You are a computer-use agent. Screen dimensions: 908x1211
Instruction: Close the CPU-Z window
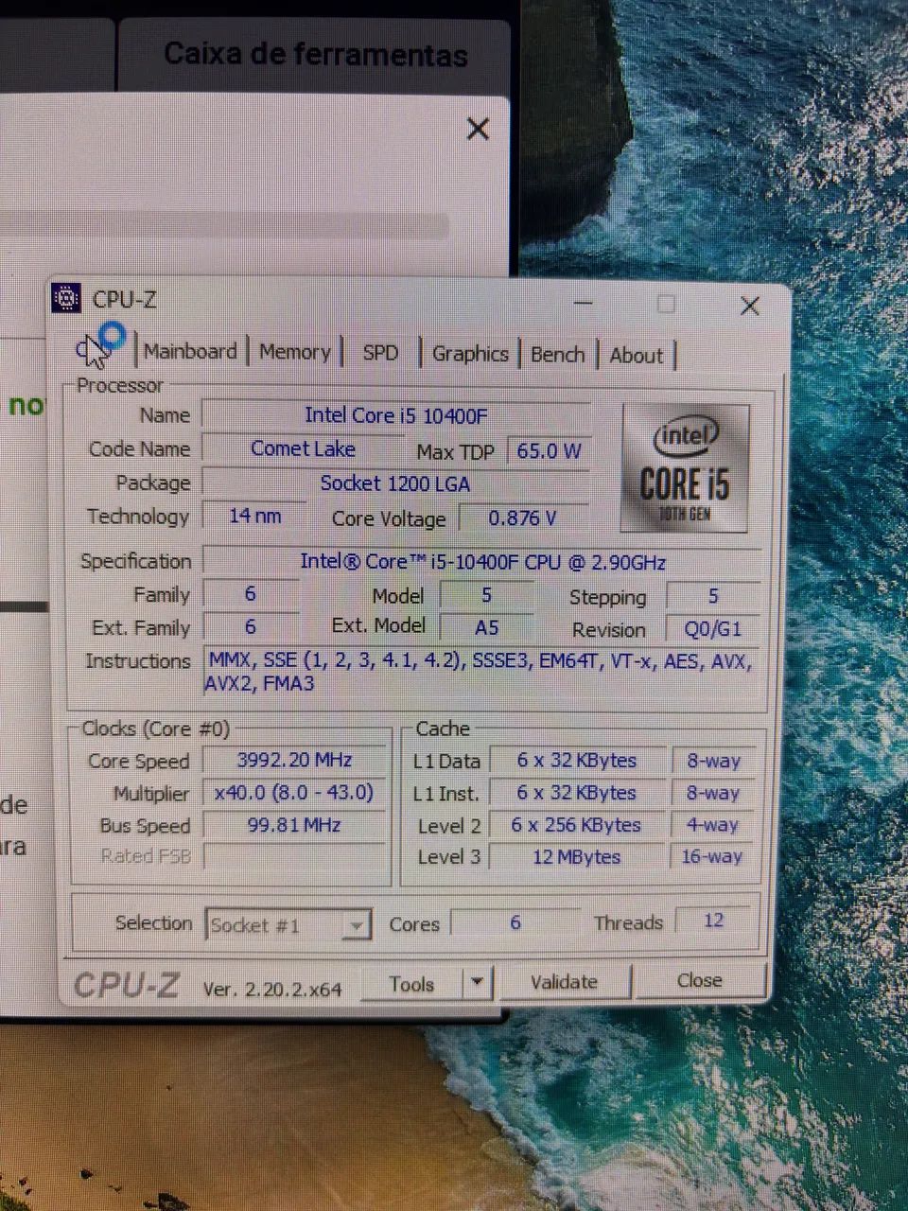750,306
